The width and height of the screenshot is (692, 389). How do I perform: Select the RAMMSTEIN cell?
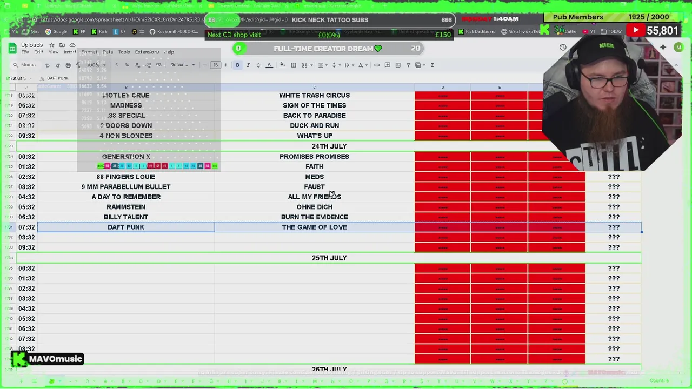coord(126,207)
